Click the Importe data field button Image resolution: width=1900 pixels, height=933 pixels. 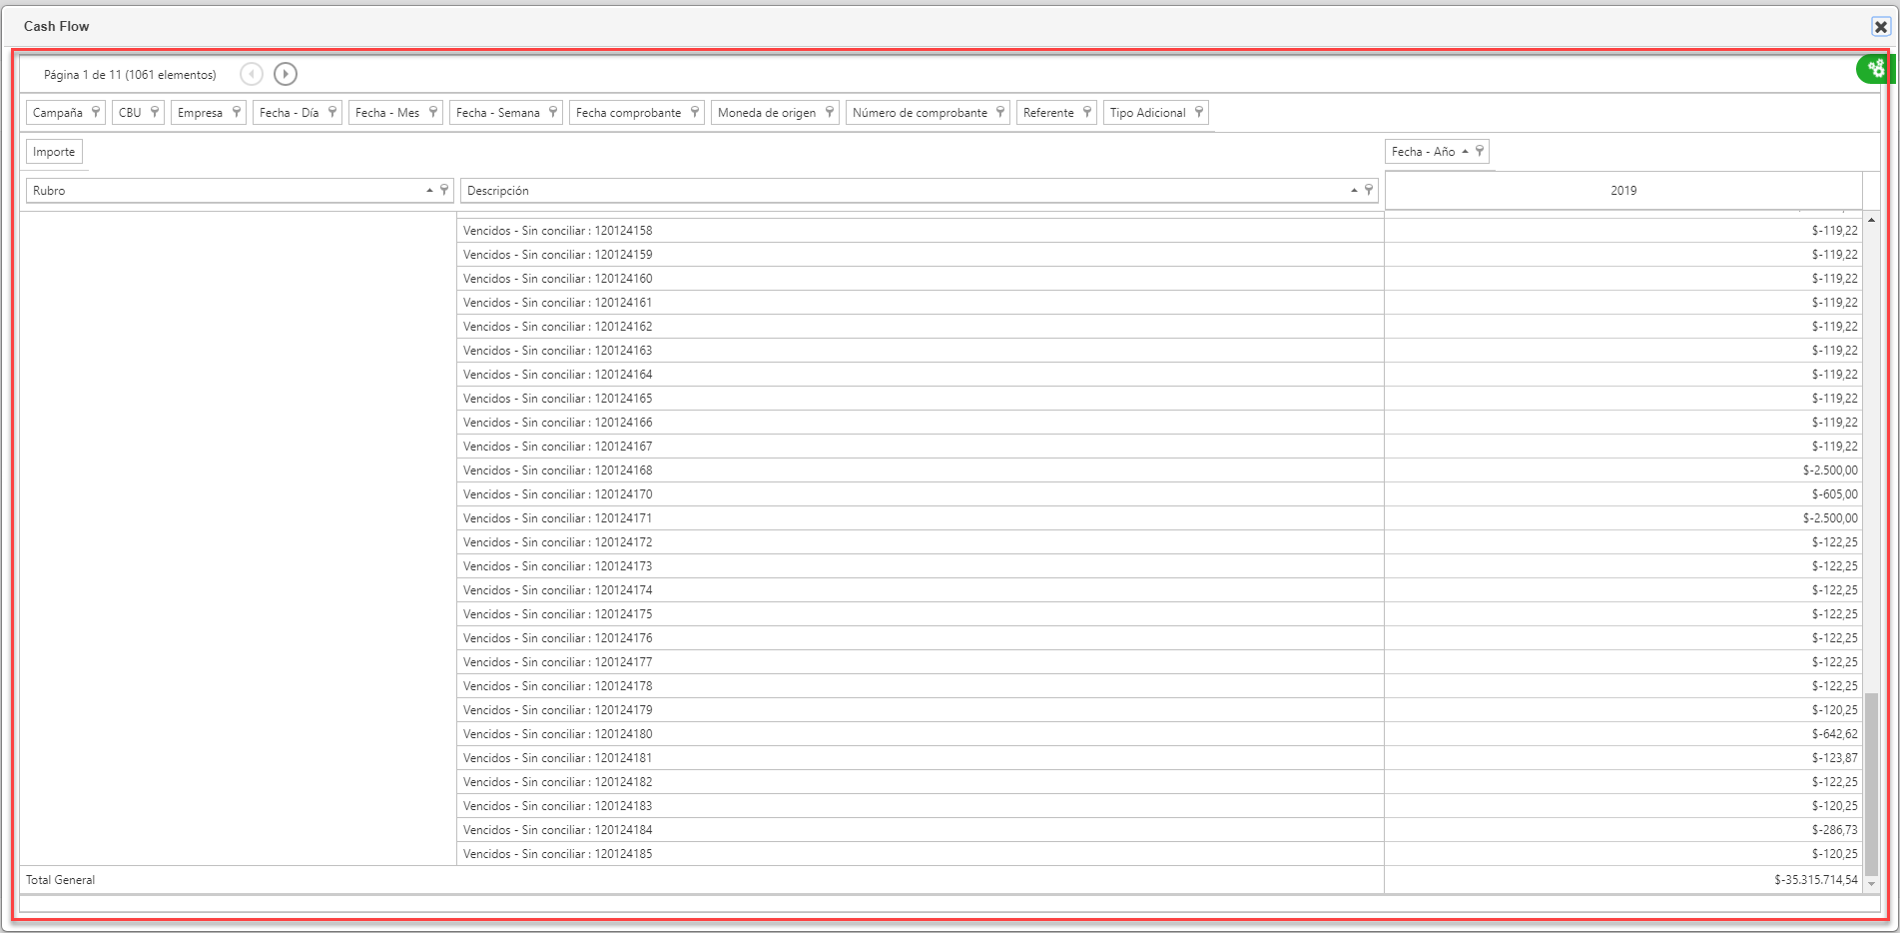pos(54,152)
